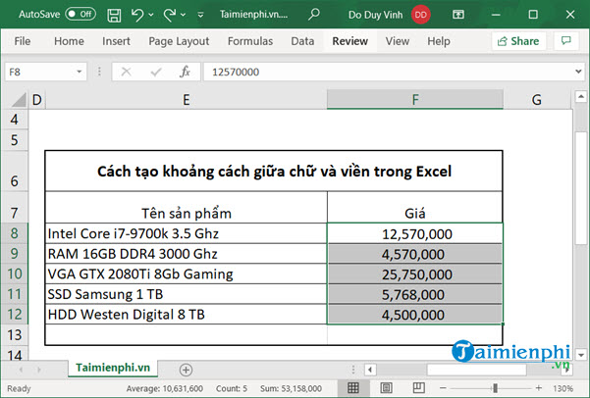
Task: Click the zoom slider handle
Action: 495,388
